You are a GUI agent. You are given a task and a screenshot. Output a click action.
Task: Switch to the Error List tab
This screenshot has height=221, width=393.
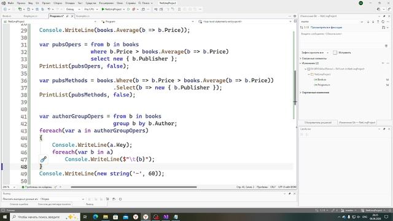pos(19,204)
